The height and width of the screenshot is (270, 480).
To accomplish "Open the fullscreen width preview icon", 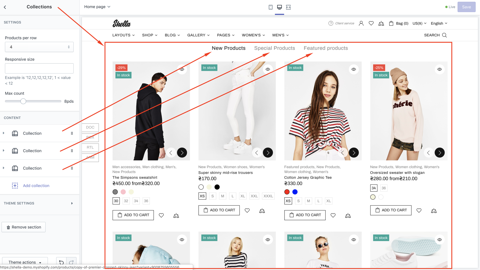I will pos(288,7).
